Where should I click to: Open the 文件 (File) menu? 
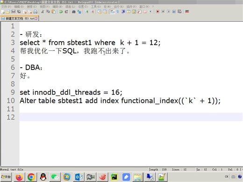click(x=6, y=7)
